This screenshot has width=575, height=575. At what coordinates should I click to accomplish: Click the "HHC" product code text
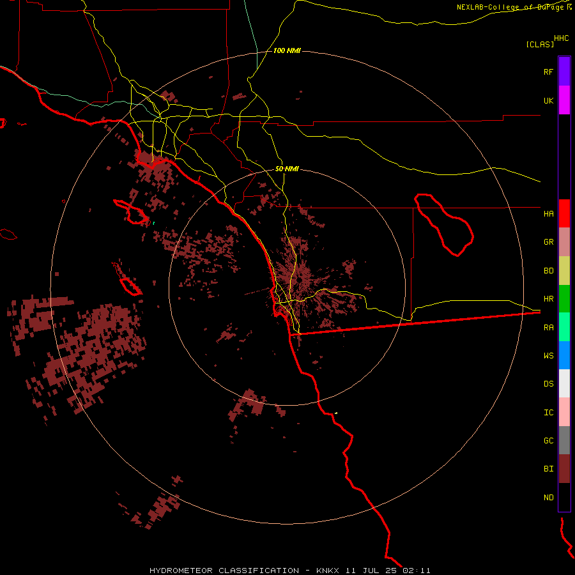pos(561,38)
